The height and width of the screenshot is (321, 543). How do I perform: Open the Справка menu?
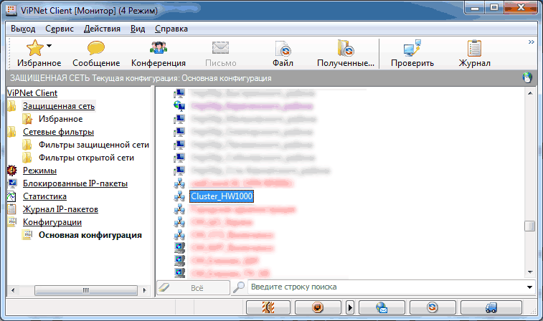tap(171, 29)
